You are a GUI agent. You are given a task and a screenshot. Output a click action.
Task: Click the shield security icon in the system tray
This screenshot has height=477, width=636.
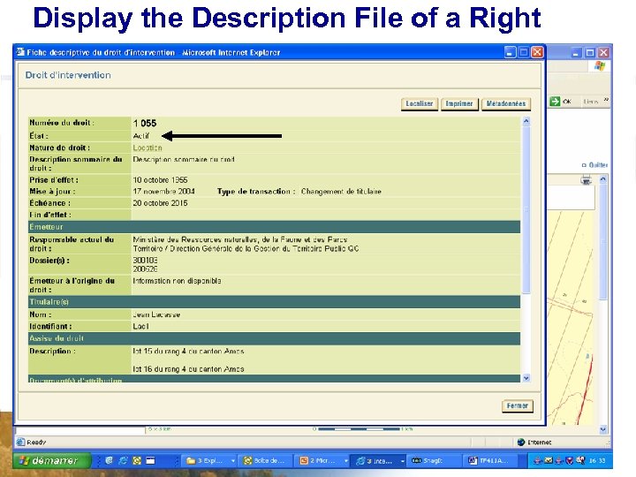pyautogui.click(x=570, y=460)
